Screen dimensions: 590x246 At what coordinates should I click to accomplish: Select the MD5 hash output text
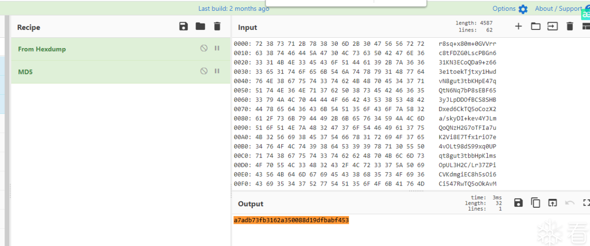point(291,220)
